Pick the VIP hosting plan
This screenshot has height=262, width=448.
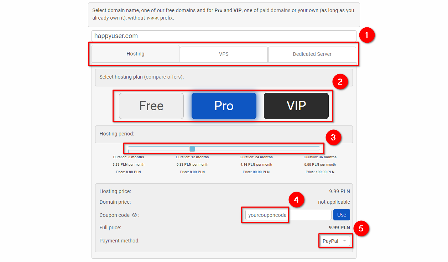coord(296,106)
